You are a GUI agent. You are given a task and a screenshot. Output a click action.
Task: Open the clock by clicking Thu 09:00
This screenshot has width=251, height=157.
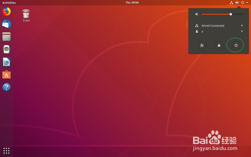click(132, 3)
